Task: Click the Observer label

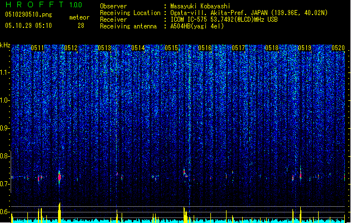Action: 113,6
